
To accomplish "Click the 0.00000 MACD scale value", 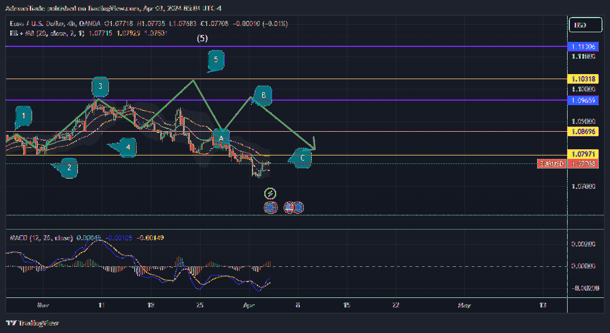I will pyautogui.click(x=583, y=266).
